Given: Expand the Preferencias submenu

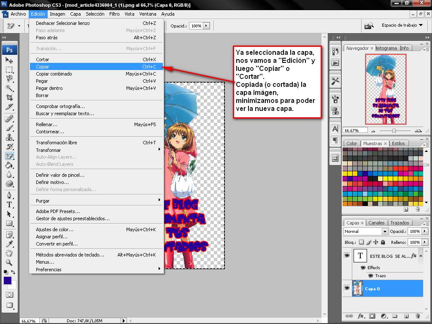Looking at the screenshot, I should 96,270.
